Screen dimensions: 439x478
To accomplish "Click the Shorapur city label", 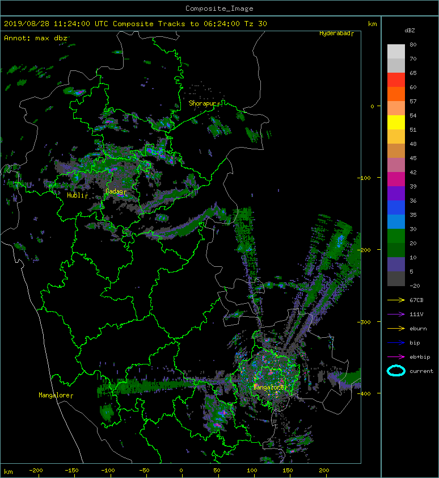I will [x=204, y=103].
